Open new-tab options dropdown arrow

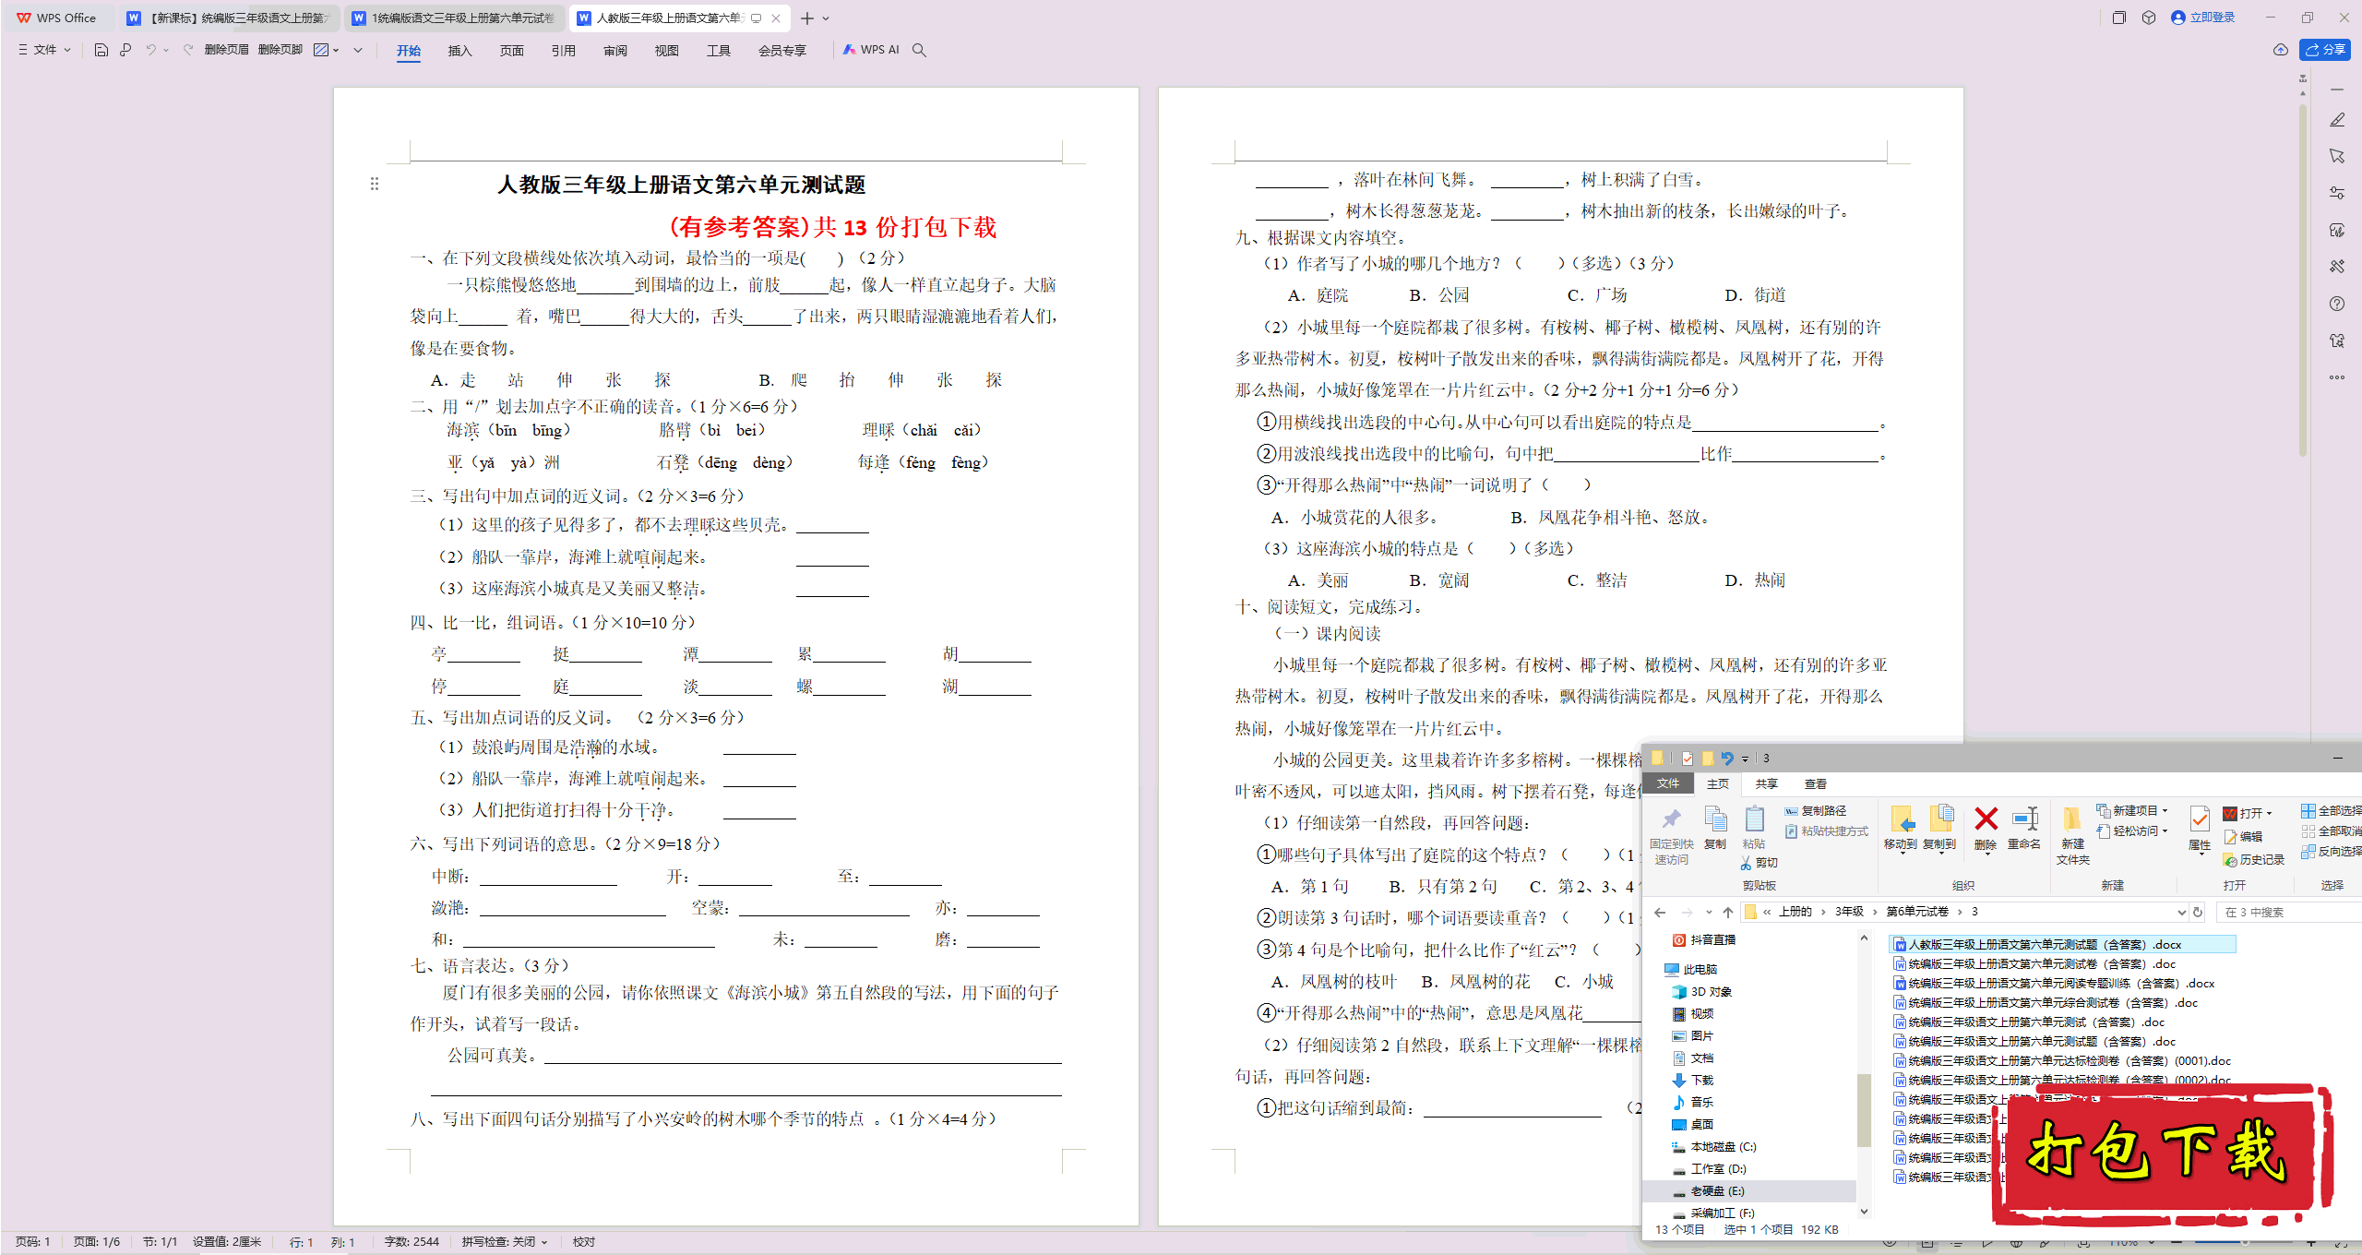[x=826, y=18]
